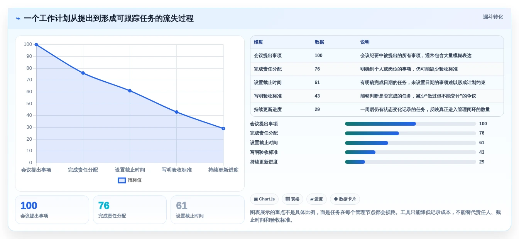
Task: Open the 61 设置截止时间 data card
Action: click(208, 210)
